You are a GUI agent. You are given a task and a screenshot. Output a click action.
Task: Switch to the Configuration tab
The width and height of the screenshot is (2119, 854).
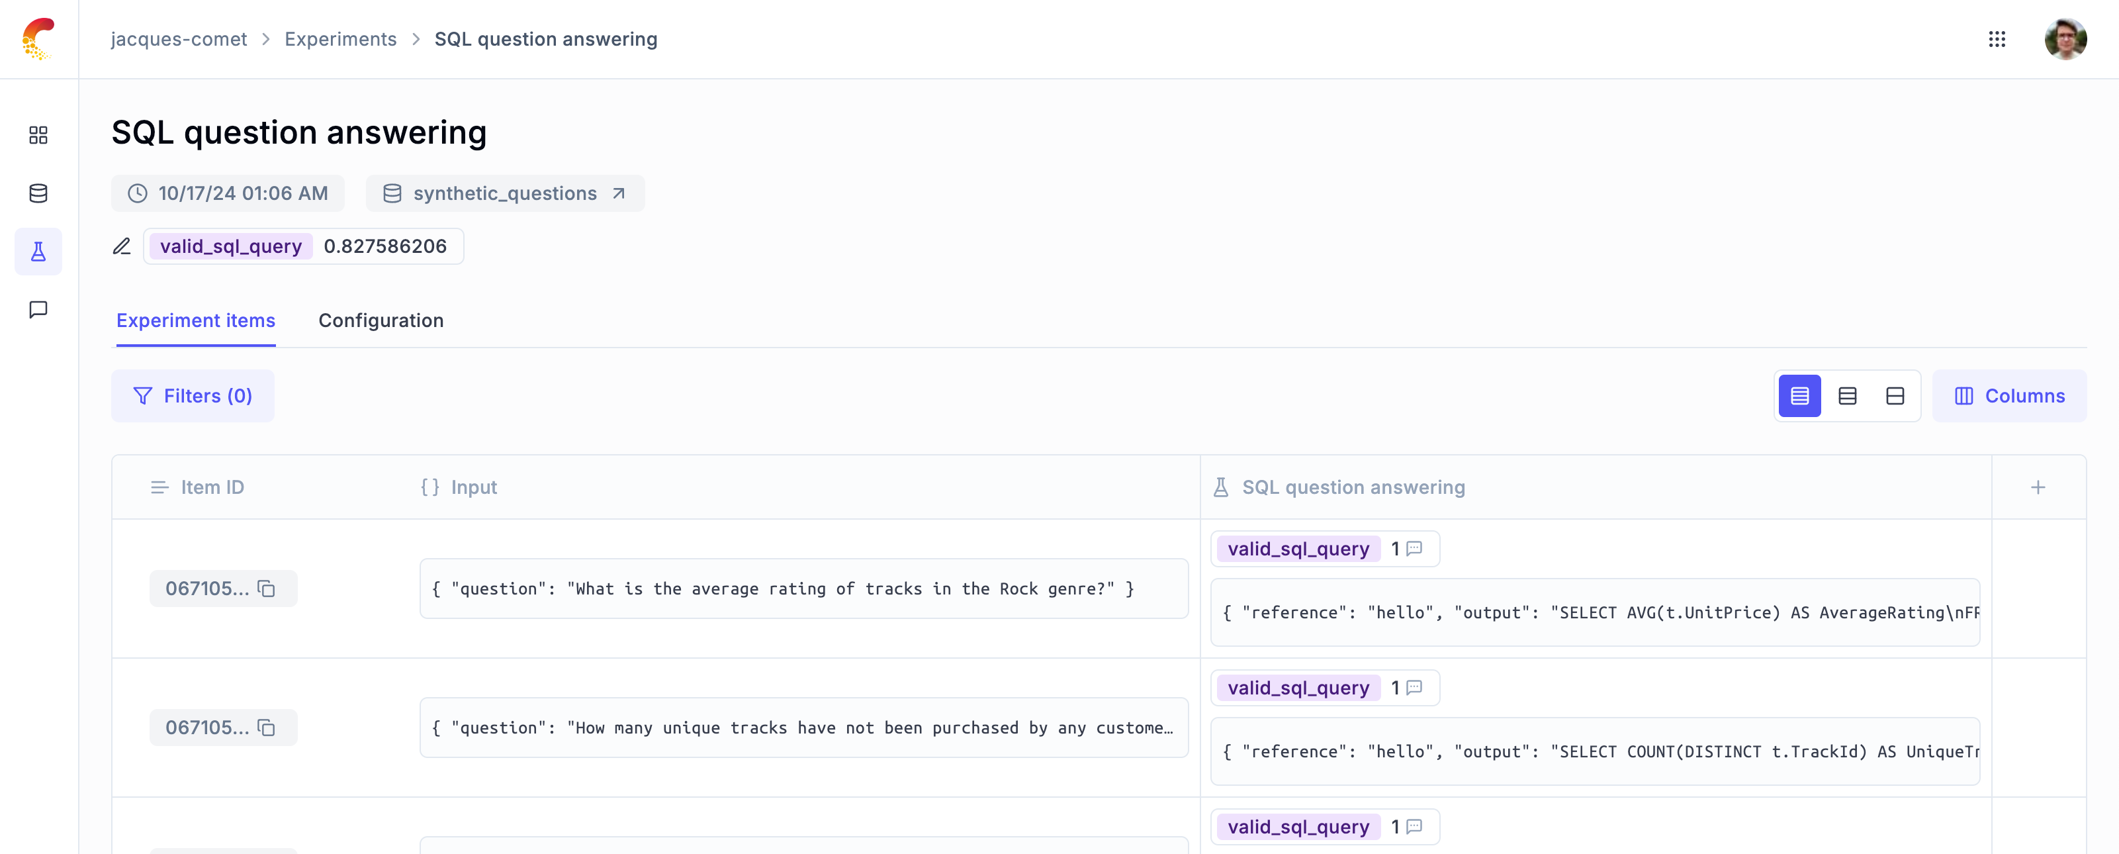tap(380, 320)
